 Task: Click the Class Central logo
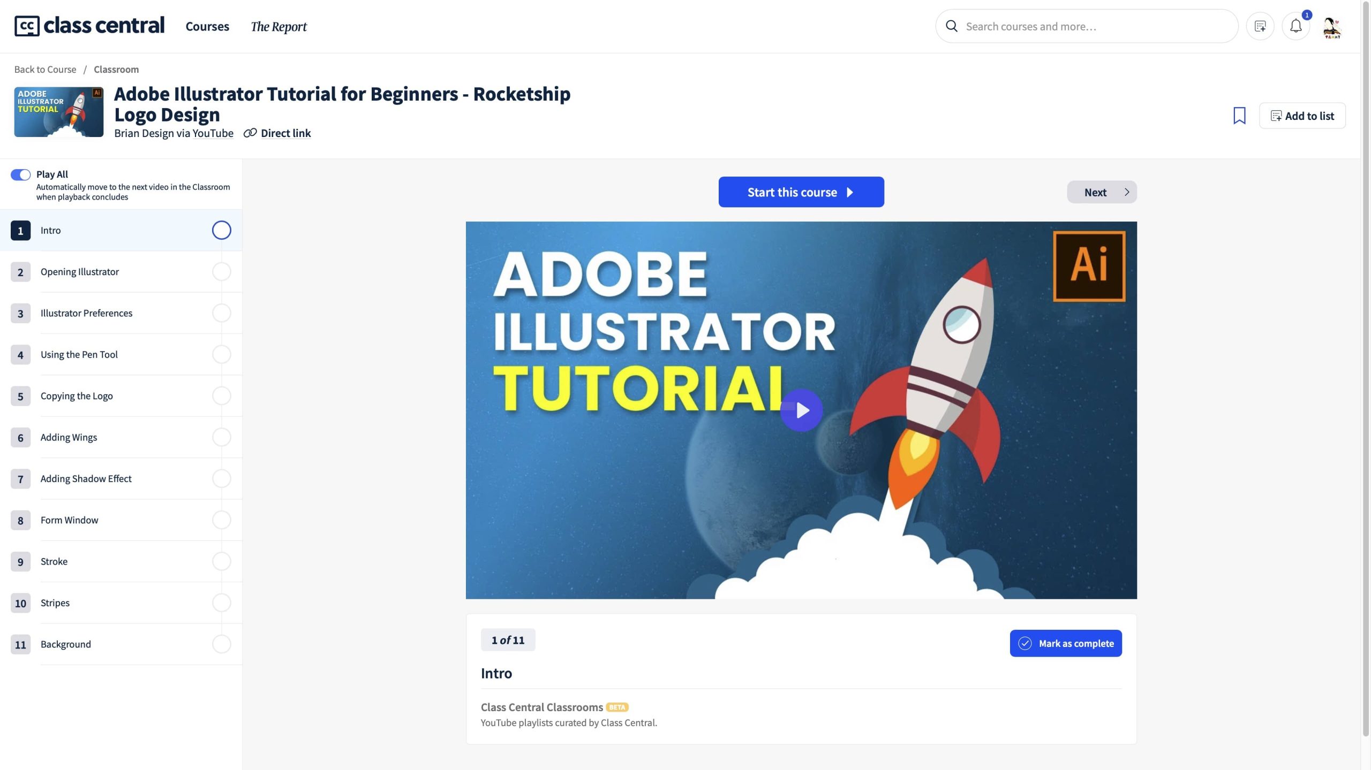(89, 26)
